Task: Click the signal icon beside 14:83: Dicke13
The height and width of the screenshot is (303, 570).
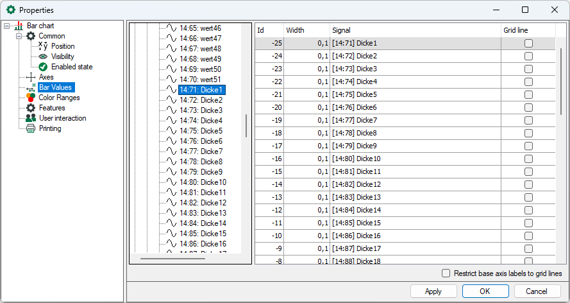Action: pyautogui.click(x=171, y=212)
